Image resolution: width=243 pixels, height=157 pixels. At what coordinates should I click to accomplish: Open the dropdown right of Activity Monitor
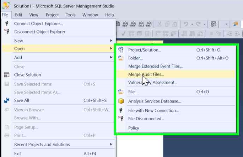226,24
